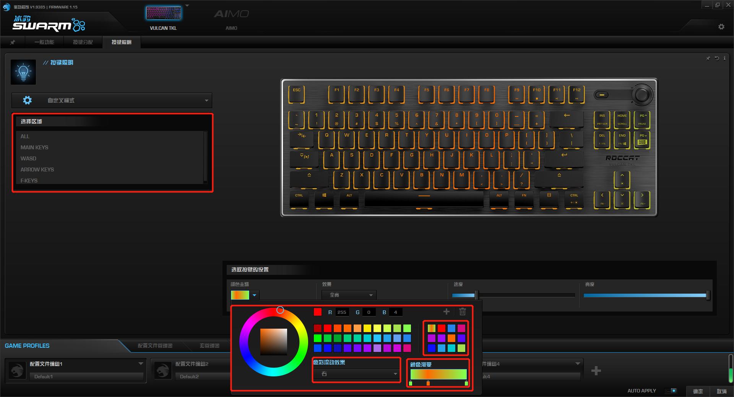The width and height of the screenshot is (734, 397).
Task: Select the 按键照明 tab
Action: coord(122,42)
